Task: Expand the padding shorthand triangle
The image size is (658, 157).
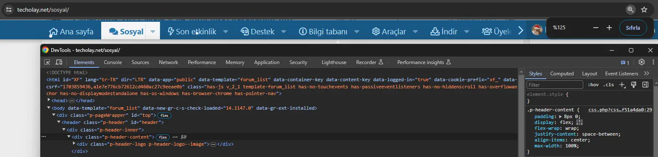Action: [x=561, y=116]
